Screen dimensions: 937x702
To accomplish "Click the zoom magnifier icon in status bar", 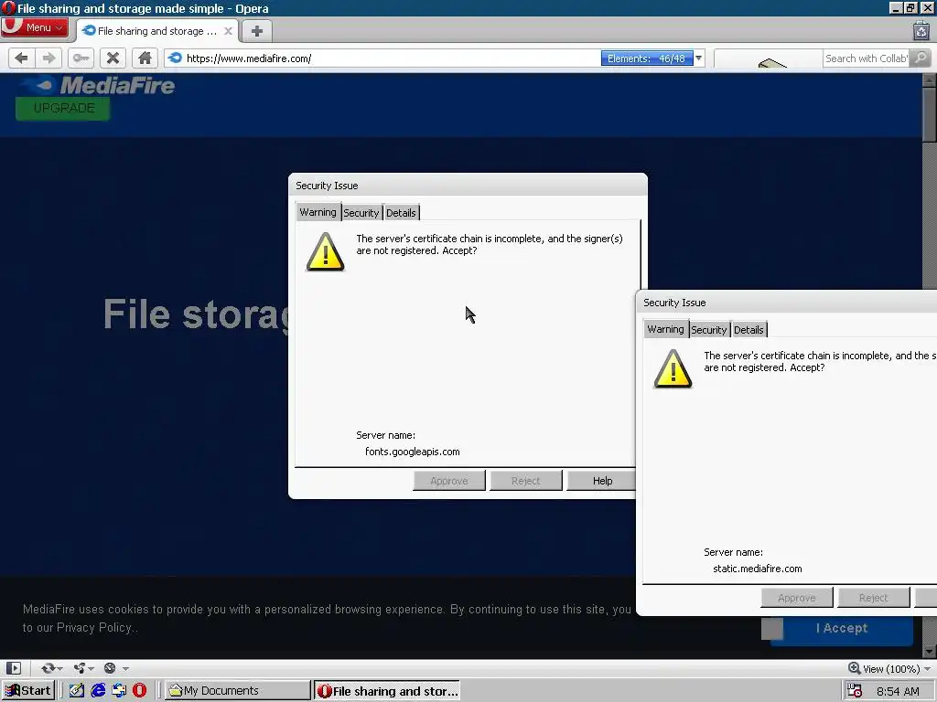I will [855, 668].
